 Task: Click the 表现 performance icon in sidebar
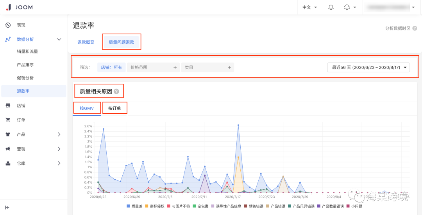8,25
